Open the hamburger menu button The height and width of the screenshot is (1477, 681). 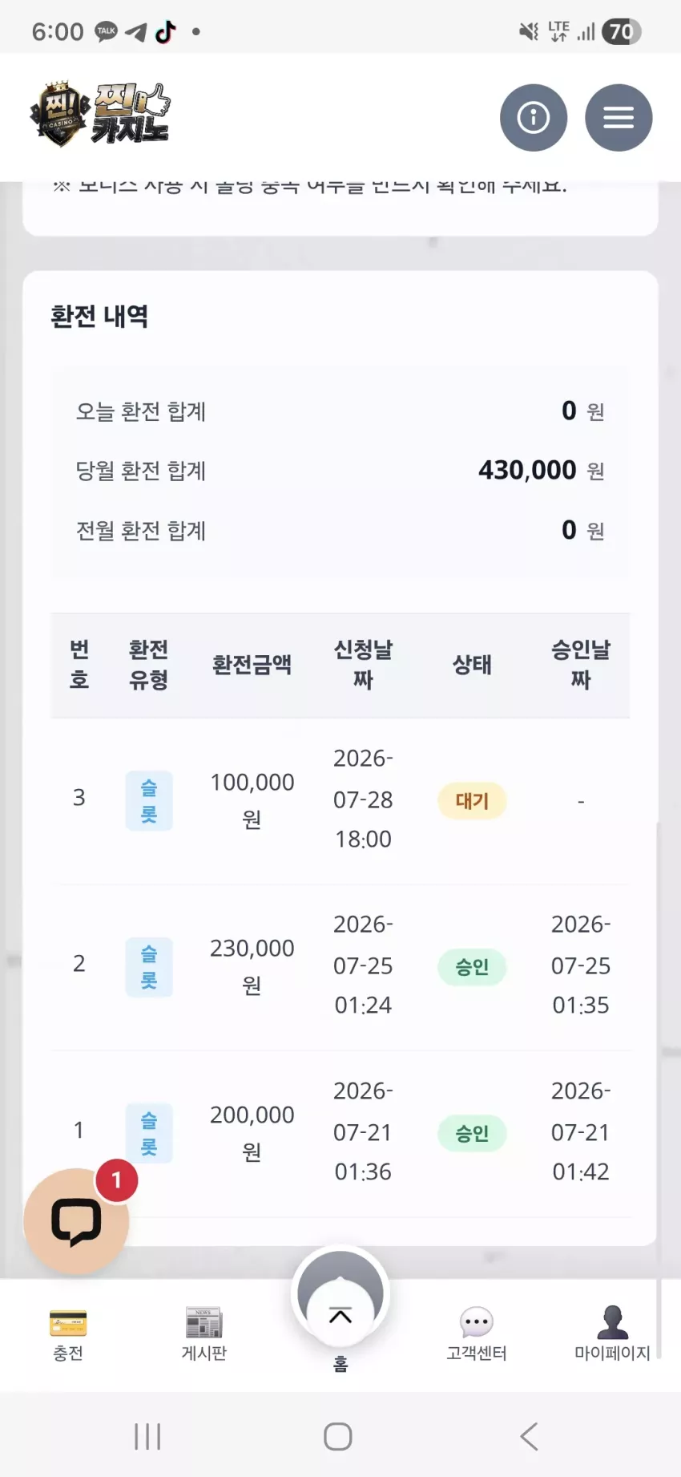(619, 118)
